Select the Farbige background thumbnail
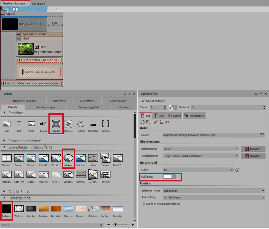Image resolution: width=269 pixels, height=229 pixels. coord(7,209)
